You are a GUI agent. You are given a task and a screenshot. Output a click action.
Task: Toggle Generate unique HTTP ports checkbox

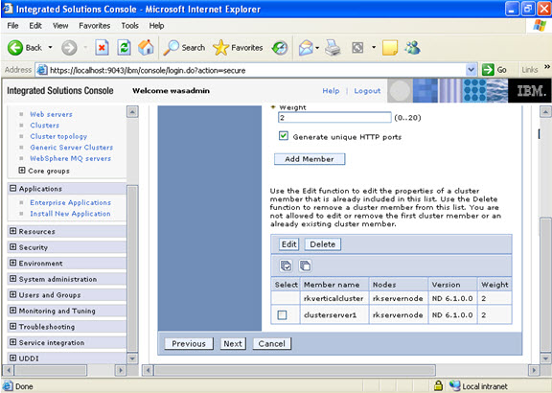click(x=284, y=136)
